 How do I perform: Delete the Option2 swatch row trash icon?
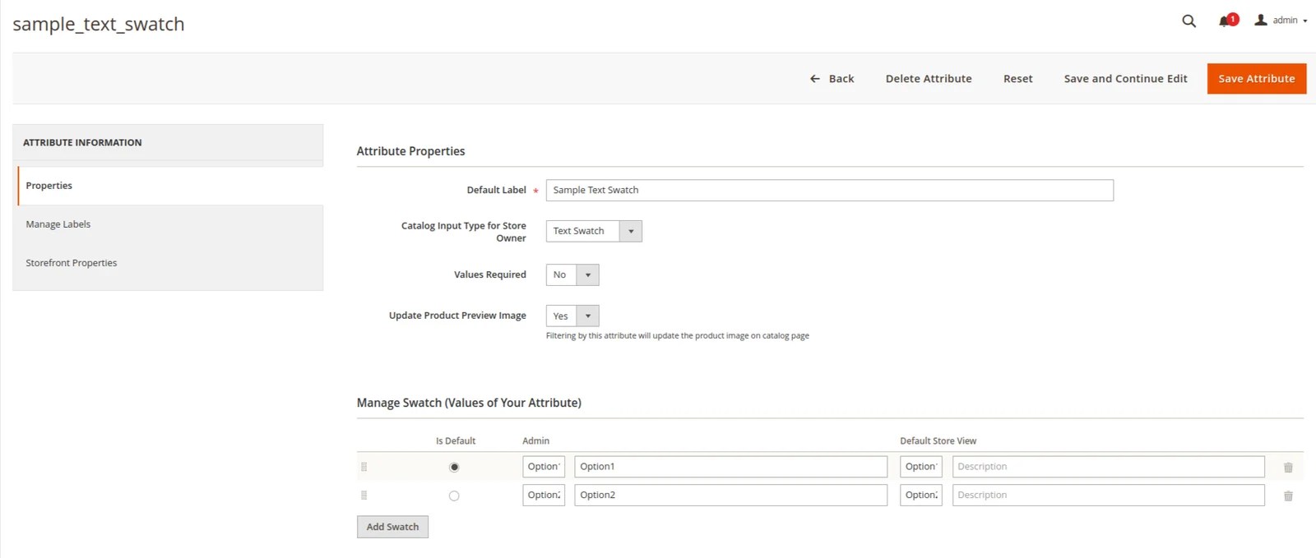pyautogui.click(x=1288, y=496)
